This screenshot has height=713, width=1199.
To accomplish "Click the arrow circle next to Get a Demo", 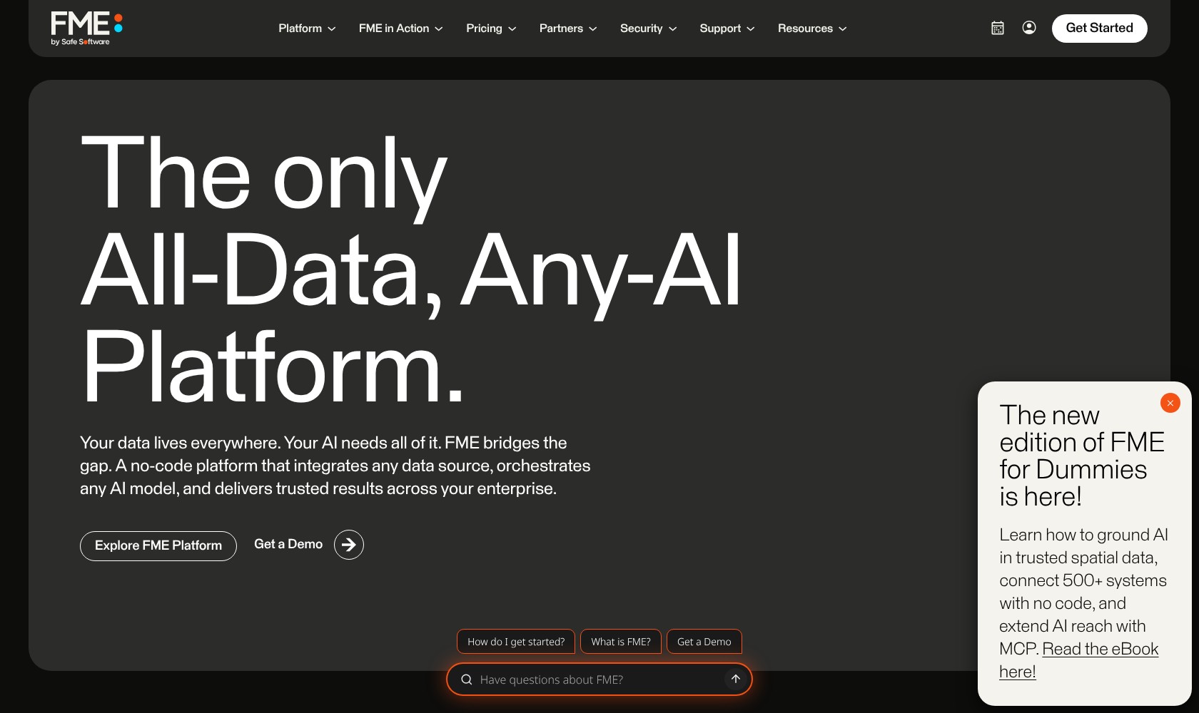I will [349, 545].
